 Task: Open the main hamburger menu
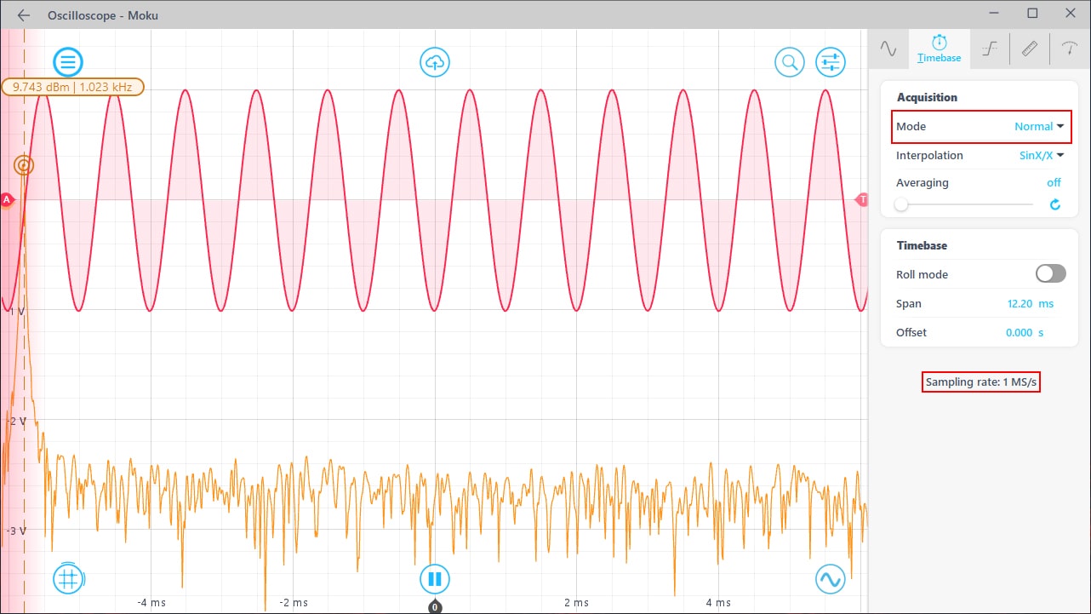[68, 61]
